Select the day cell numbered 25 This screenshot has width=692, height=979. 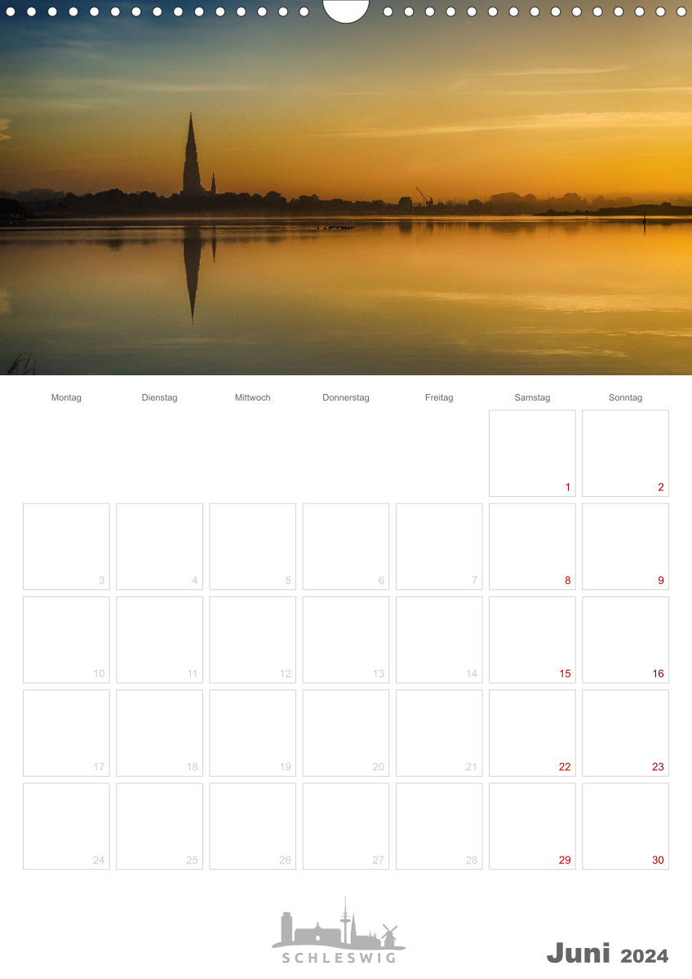[x=159, y=826]
